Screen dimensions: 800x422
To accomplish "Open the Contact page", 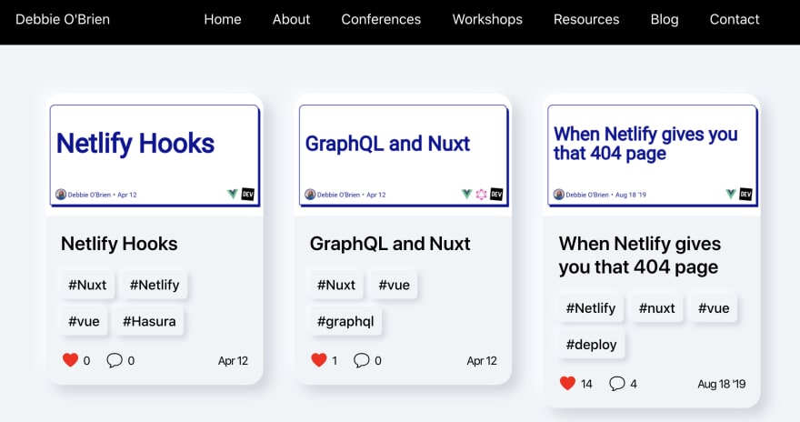I will [735, 19].
